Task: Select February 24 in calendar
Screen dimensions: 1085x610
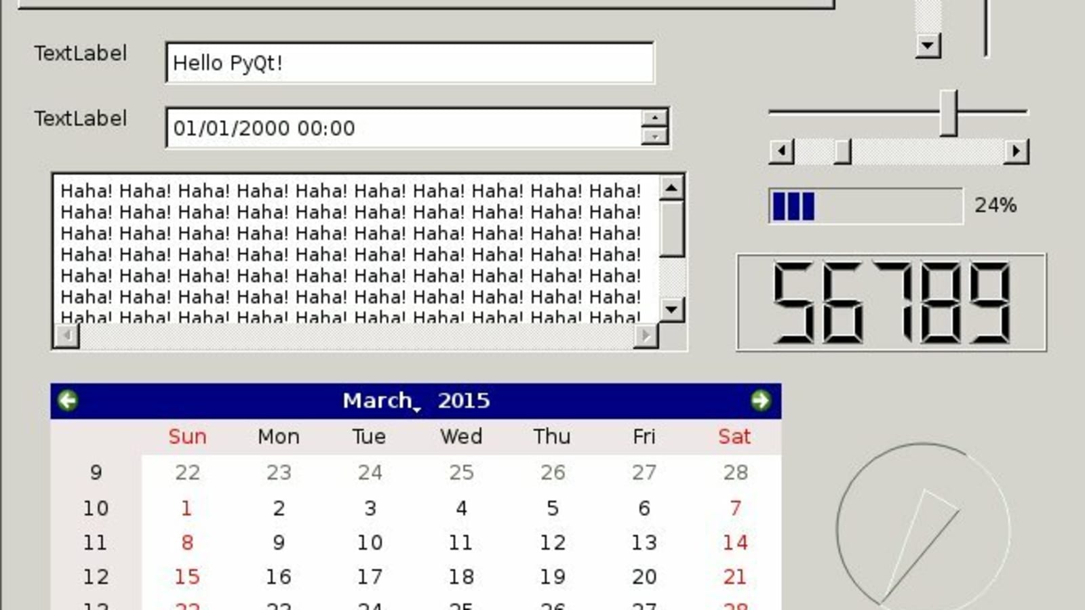Action: tap(370, 472)
